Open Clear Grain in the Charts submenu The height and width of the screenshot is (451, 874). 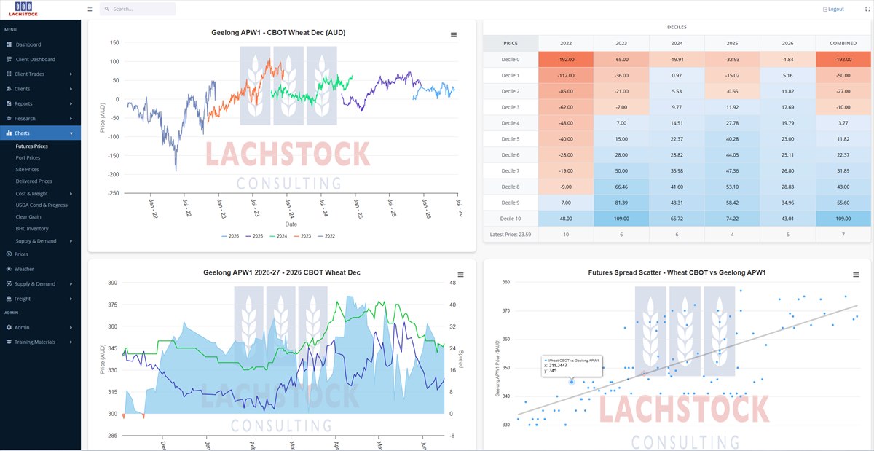point(28,216)
